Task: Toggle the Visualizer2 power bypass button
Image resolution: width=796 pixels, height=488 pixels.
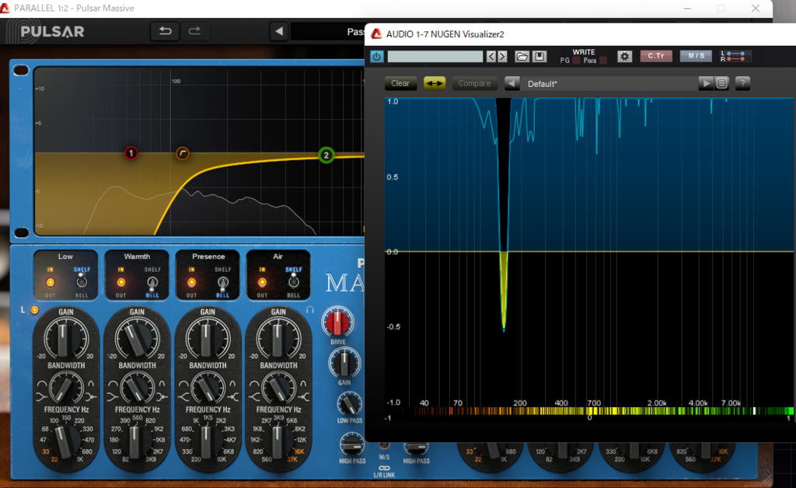Action: click(377, 56)
